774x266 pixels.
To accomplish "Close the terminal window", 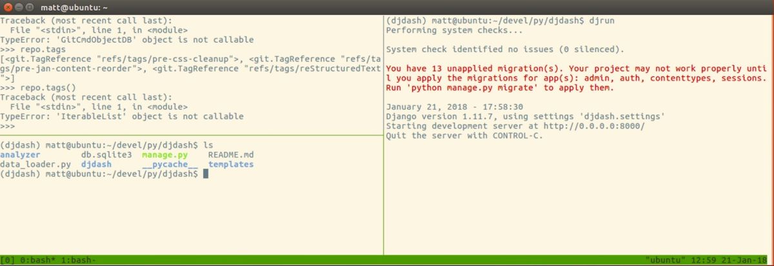I will point(7,7).
